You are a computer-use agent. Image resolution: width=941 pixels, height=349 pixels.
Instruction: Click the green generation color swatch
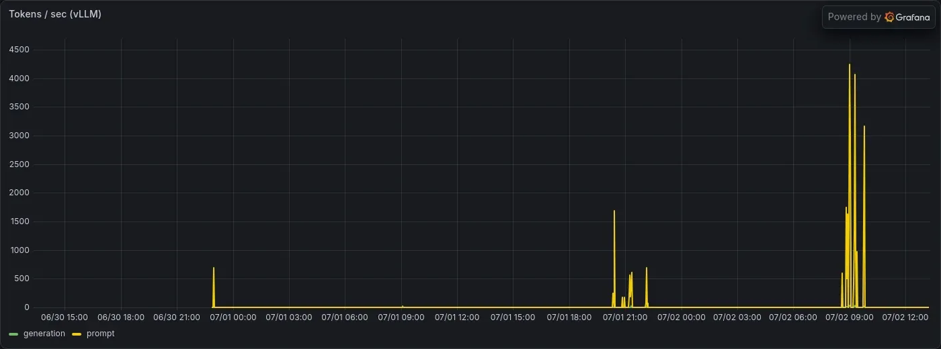13,334
